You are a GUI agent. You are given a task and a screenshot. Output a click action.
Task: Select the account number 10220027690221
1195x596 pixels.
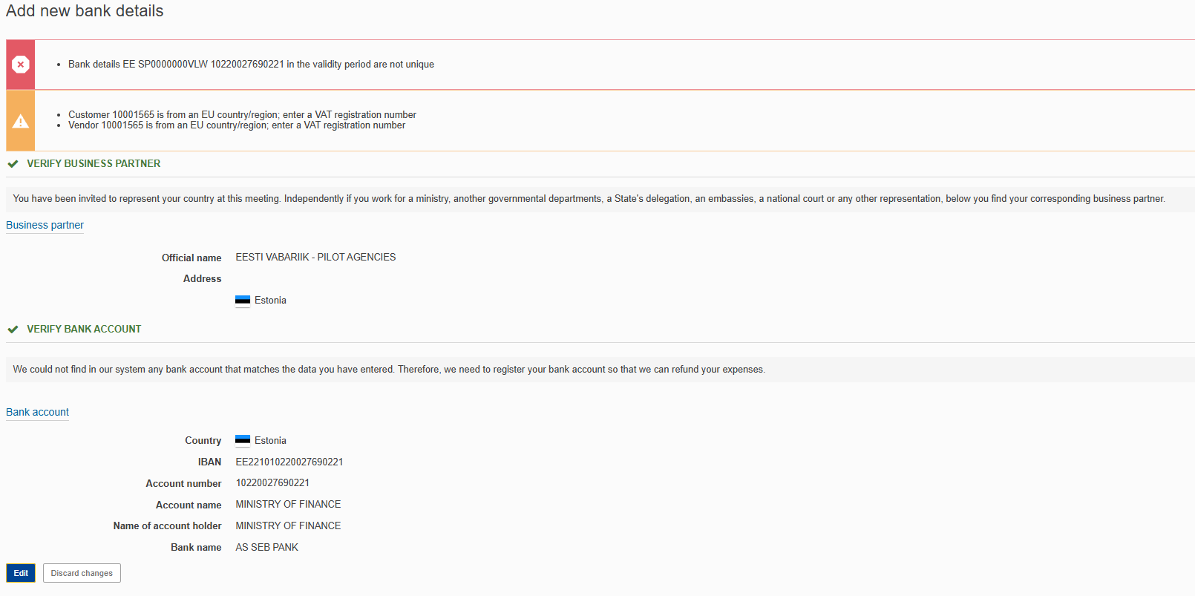click(272, 483)
